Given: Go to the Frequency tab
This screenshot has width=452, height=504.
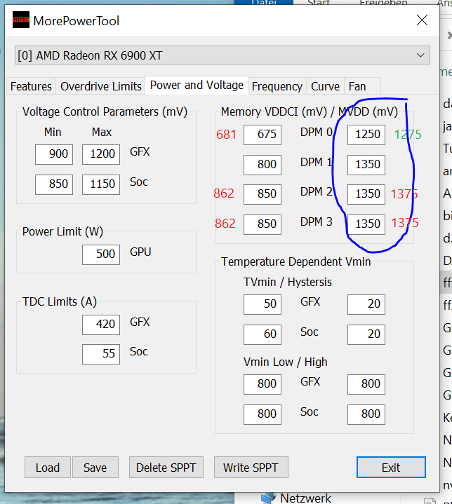Looking at the screenshot, I should coord(277,86).
